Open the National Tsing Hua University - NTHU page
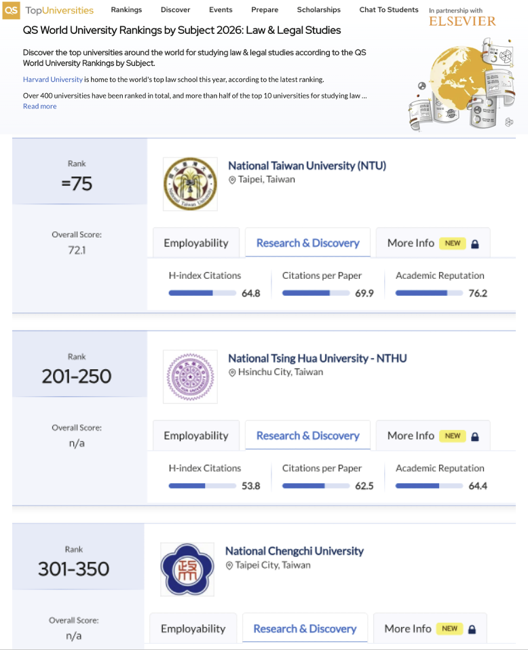The width and height of the screenshot is (528, 650). pyautogui.click(x=318, y=358)
